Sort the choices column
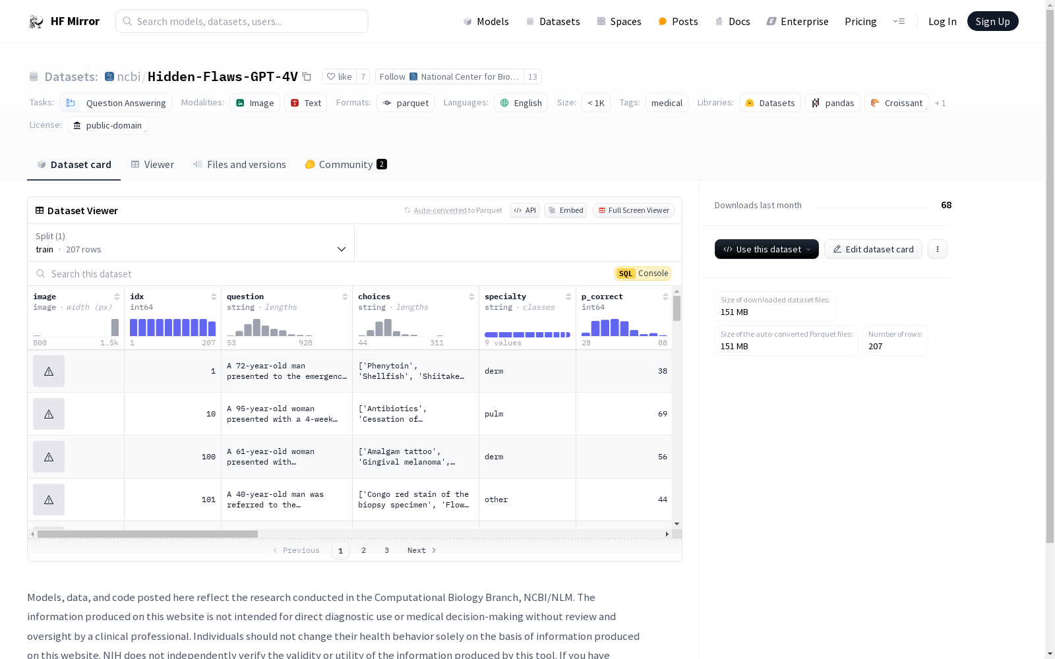The height and width of the screenshot is (659, 1055). 471,297
